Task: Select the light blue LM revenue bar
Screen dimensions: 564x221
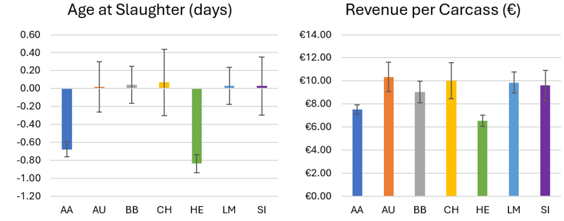Action: coord(514,140)
